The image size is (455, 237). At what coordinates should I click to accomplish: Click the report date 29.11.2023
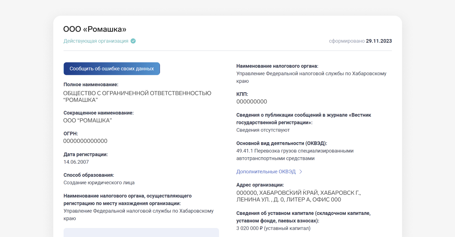(x=379, y=41)
